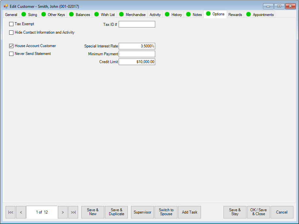Click the green dot on Appointments tab
299x224 pixels.
click(248, 14)
